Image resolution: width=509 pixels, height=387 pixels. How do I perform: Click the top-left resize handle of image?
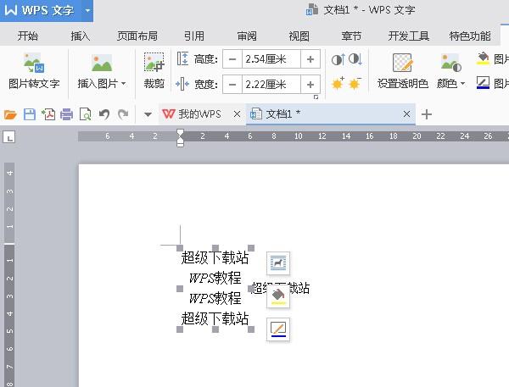[180, 248]
